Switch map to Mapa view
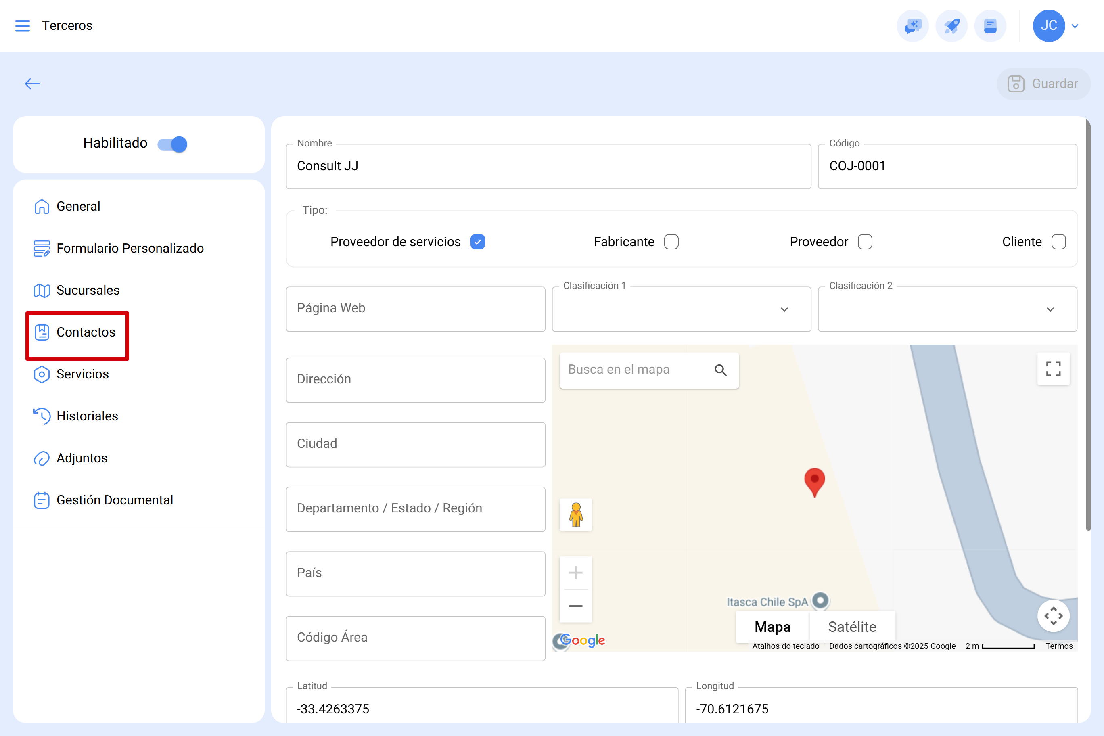The height and width of the screenshot is (736, 1104). pyautogui.click(x=772, y=627)
